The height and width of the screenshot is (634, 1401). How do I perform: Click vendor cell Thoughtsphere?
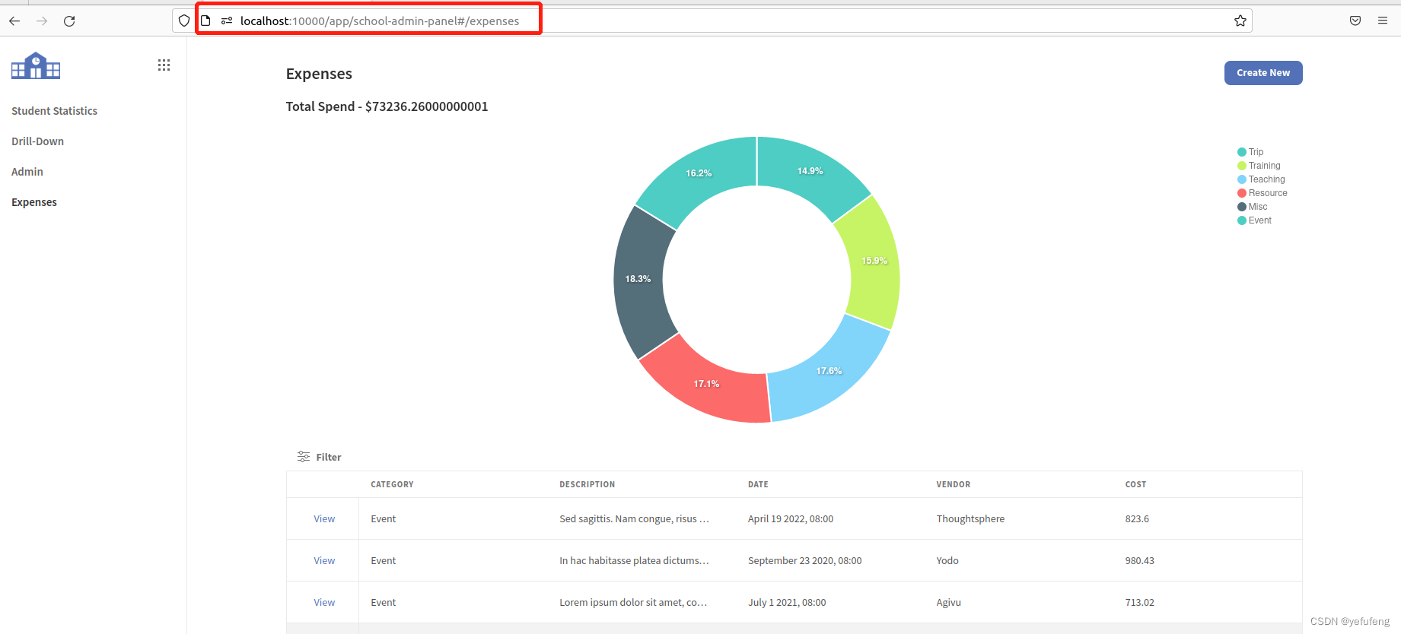pos(970,519)
